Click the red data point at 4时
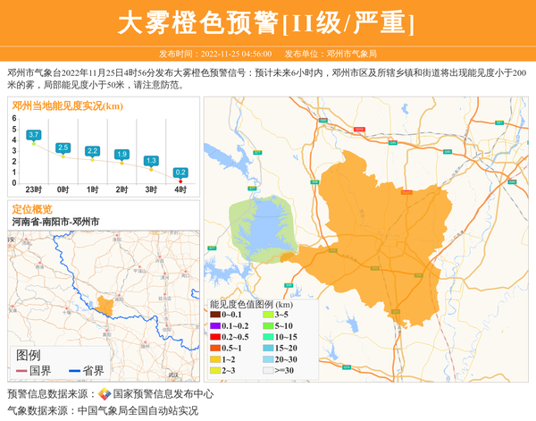Screen dimensions: 536x421 click(180, 181)
